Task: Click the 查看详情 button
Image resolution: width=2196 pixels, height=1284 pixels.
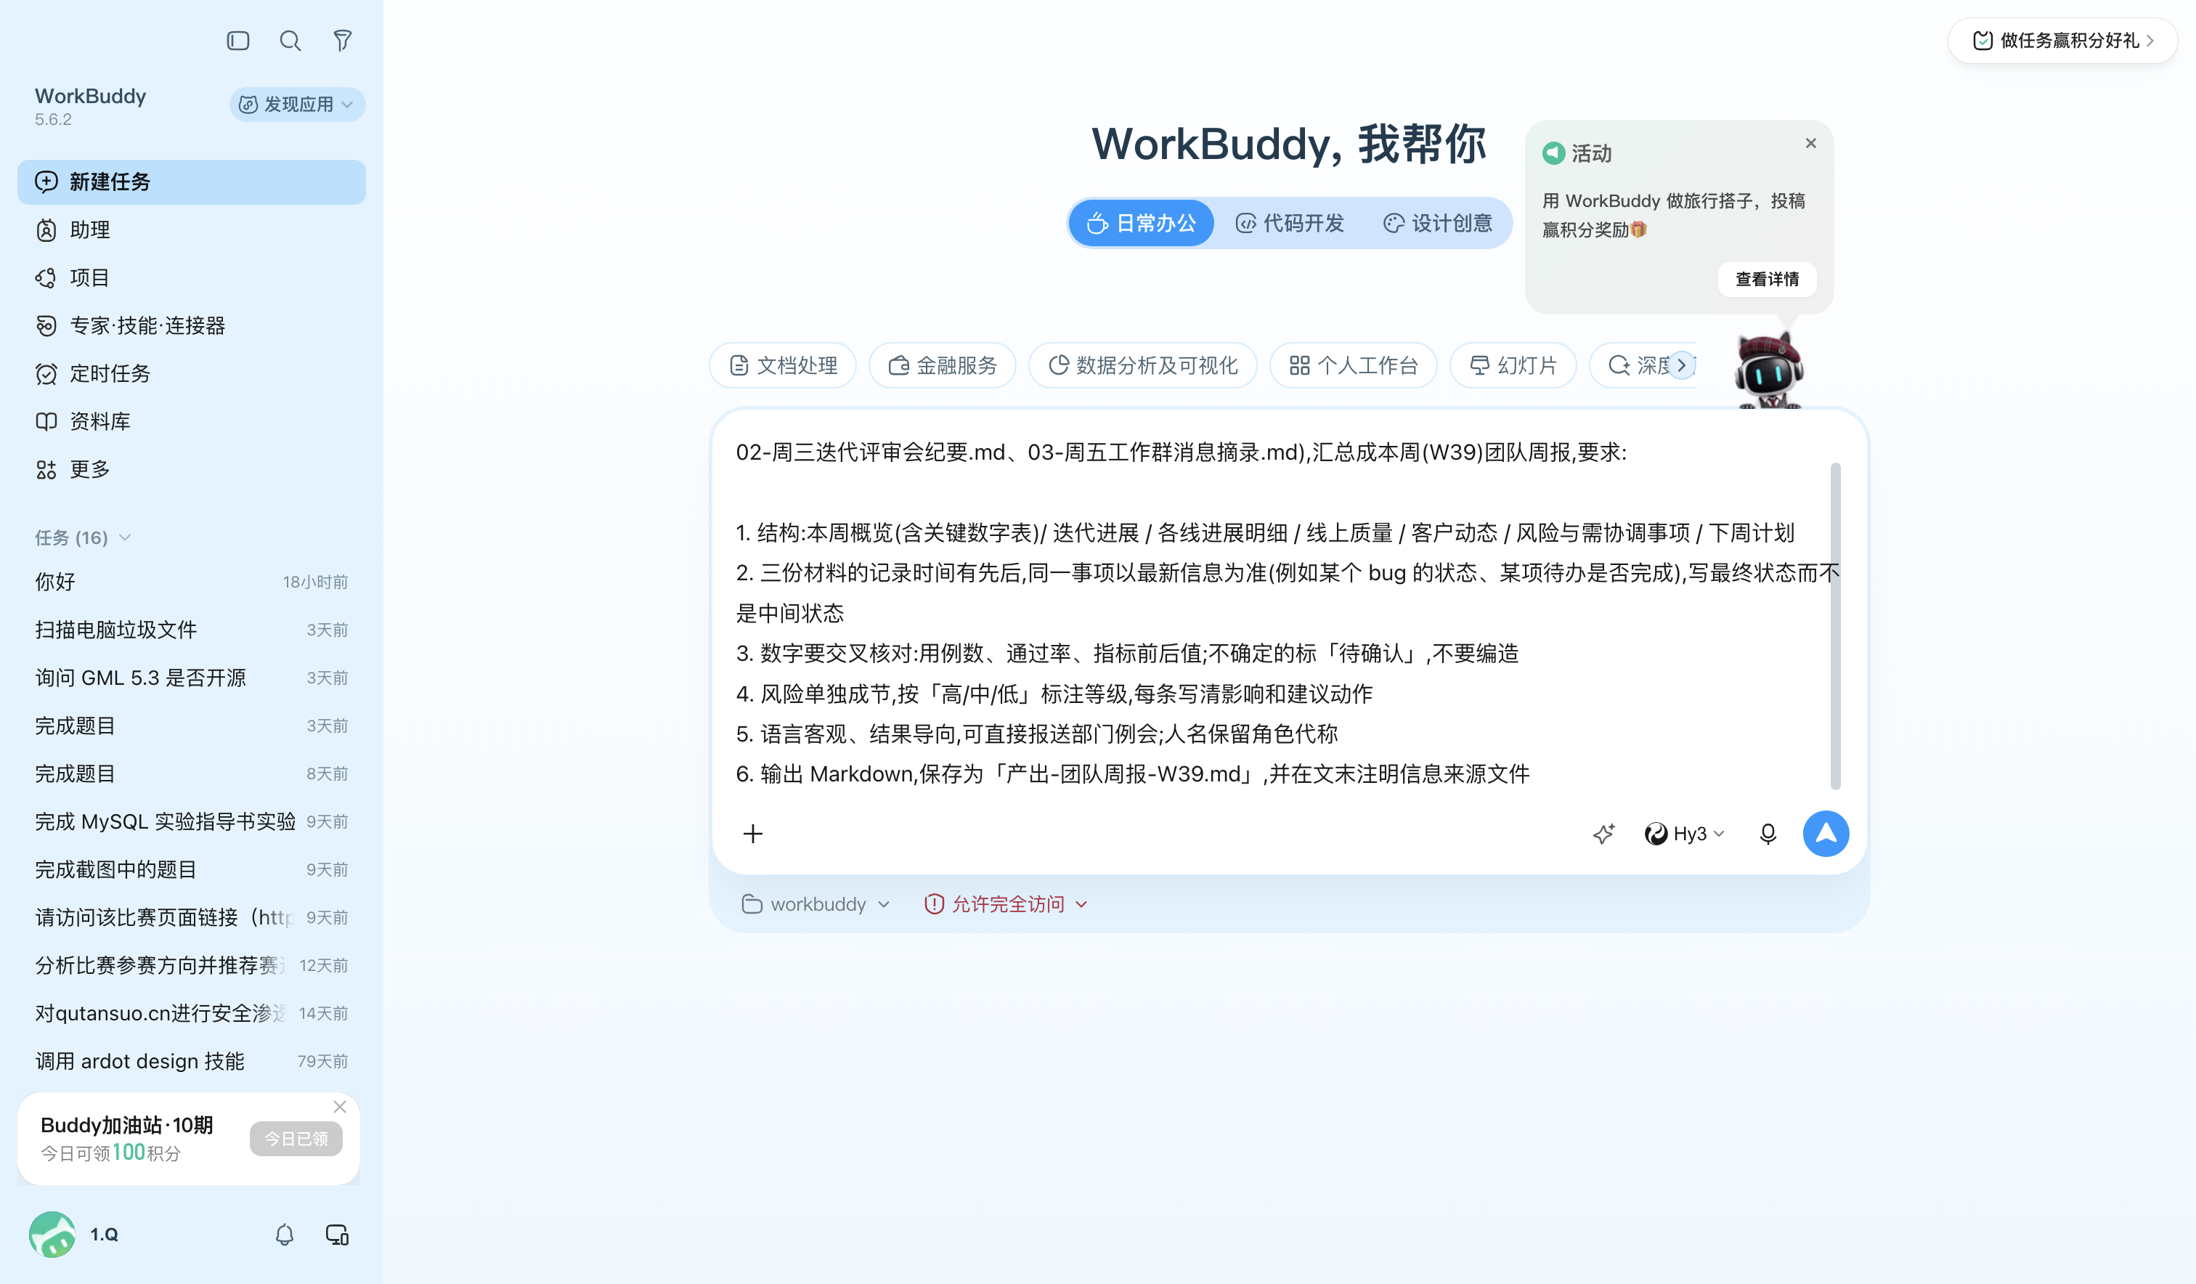Action: coord(1768,279)
